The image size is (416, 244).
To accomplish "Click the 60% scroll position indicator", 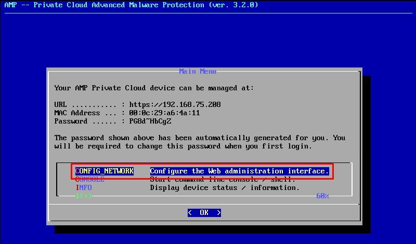I will (322, 196).
